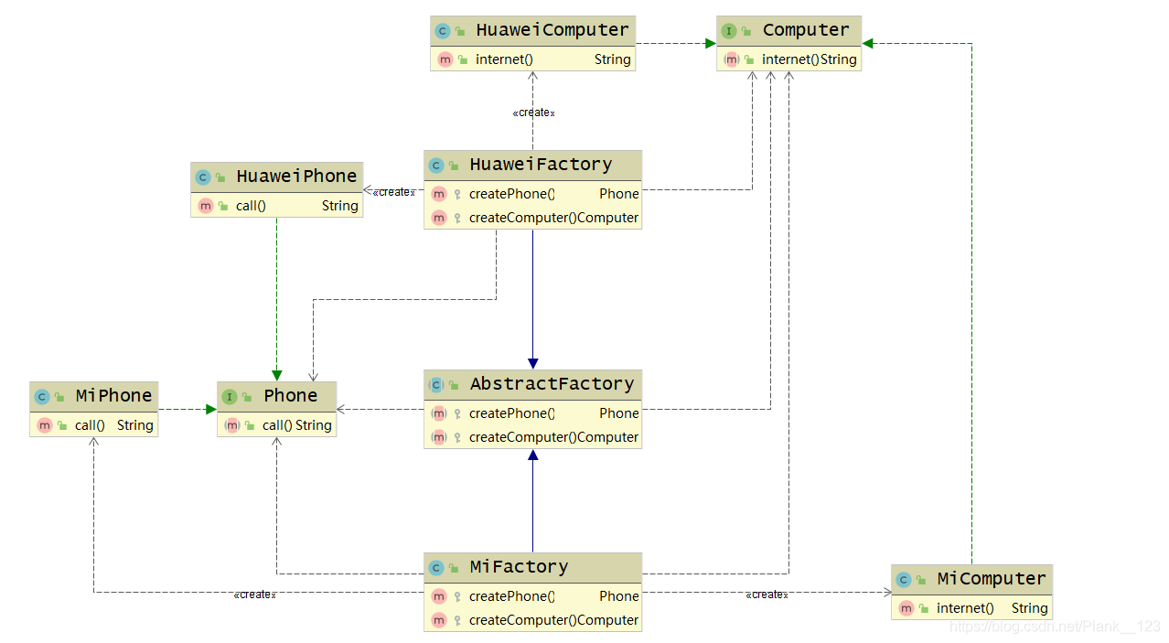1169x643 pixels.
Task: Click createPhone() method name in MiFactory
Action: [512, 596]
